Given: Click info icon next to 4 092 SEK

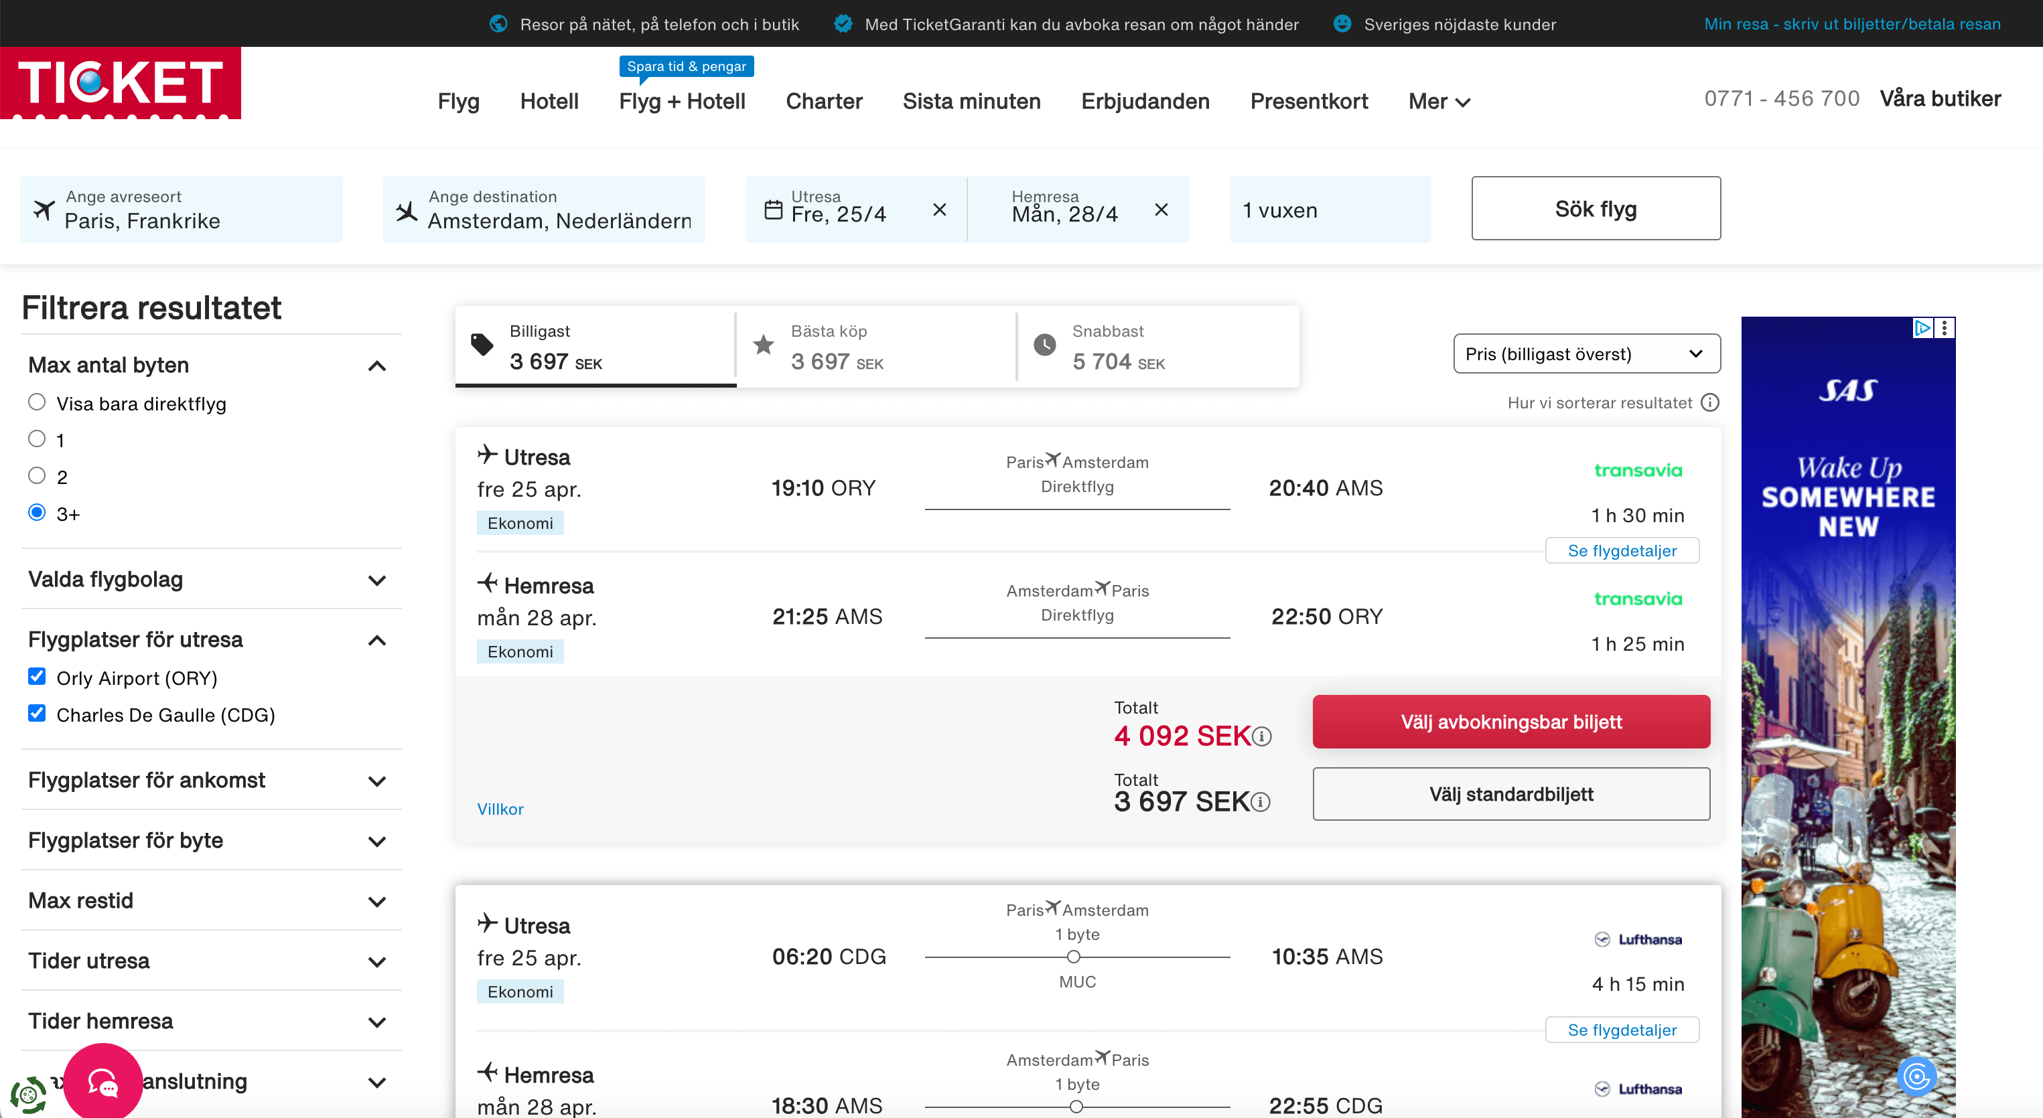Looking at the screenshot, I should (x=1262, y=736).
